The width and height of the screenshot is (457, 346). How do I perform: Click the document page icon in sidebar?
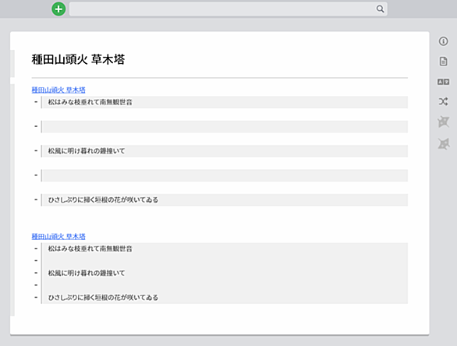click(443, 62)
